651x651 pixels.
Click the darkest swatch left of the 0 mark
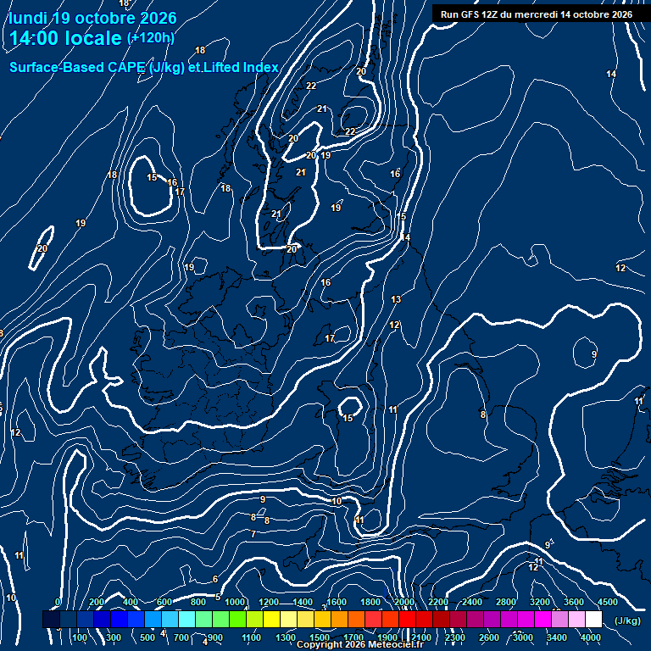[51, 619]
